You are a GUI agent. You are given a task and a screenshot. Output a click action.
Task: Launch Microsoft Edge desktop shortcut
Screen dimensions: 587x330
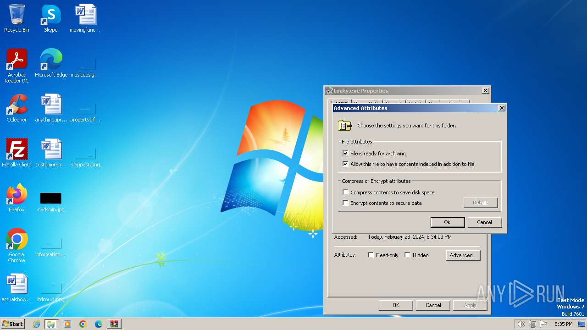pyautogui.click(x=51, y=63)
